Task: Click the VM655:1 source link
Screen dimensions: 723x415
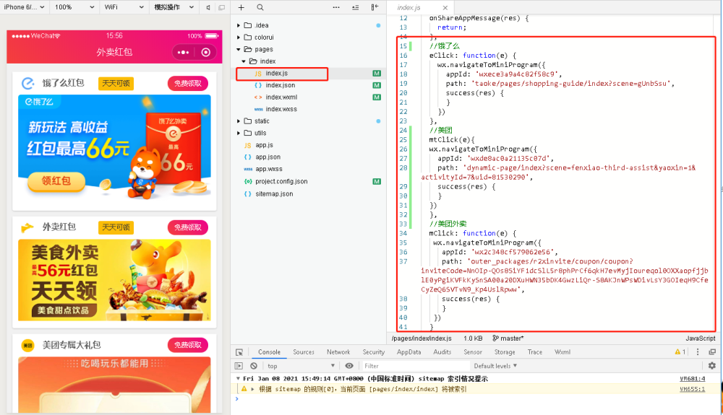Action: tap(692, 389)
